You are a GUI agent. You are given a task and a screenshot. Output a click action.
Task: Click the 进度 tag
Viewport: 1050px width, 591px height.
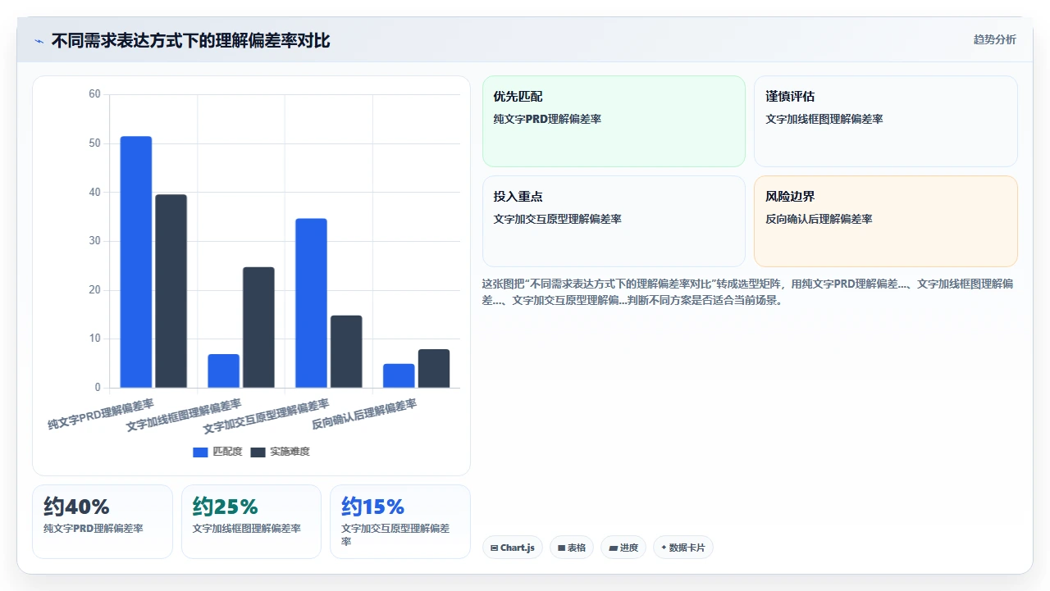(623, 548)
